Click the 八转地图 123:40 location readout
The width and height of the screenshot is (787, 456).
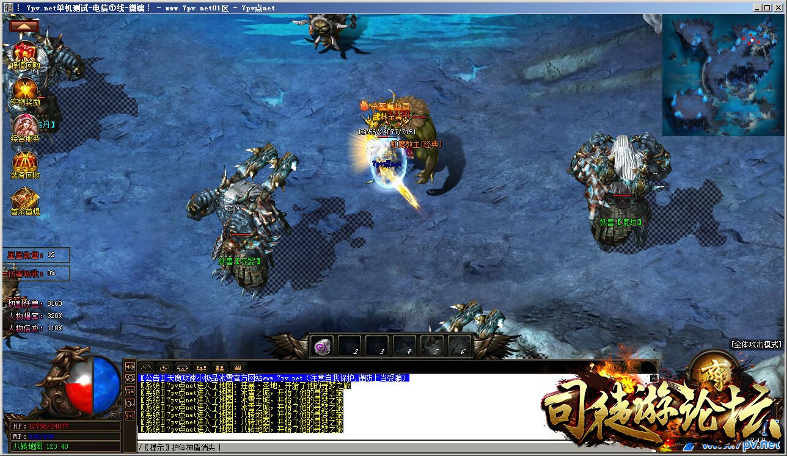[65, 446]
